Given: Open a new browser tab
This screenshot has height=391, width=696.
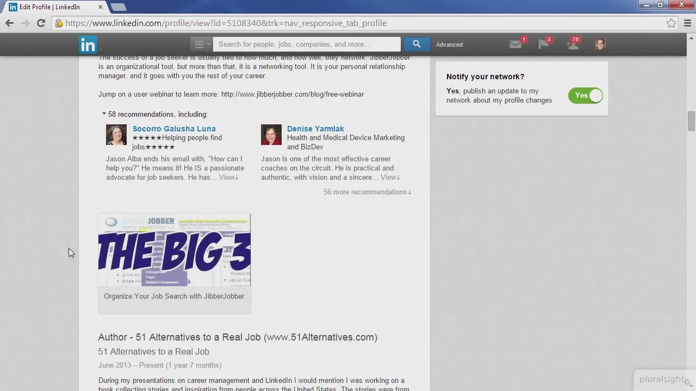Looking at the screenshot, I should (118, 7).
